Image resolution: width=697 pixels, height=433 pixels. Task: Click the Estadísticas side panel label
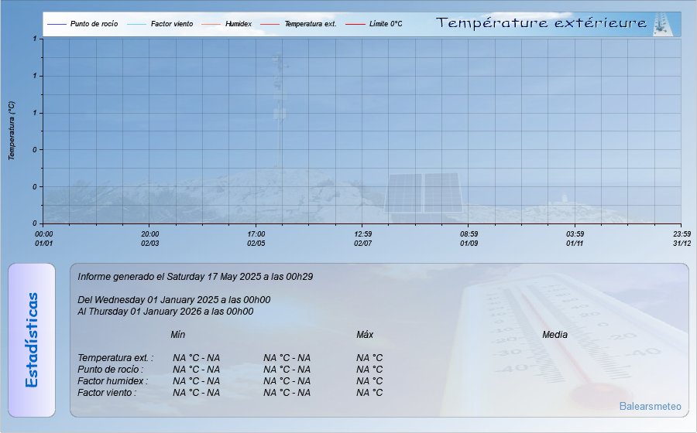[32, 340]
